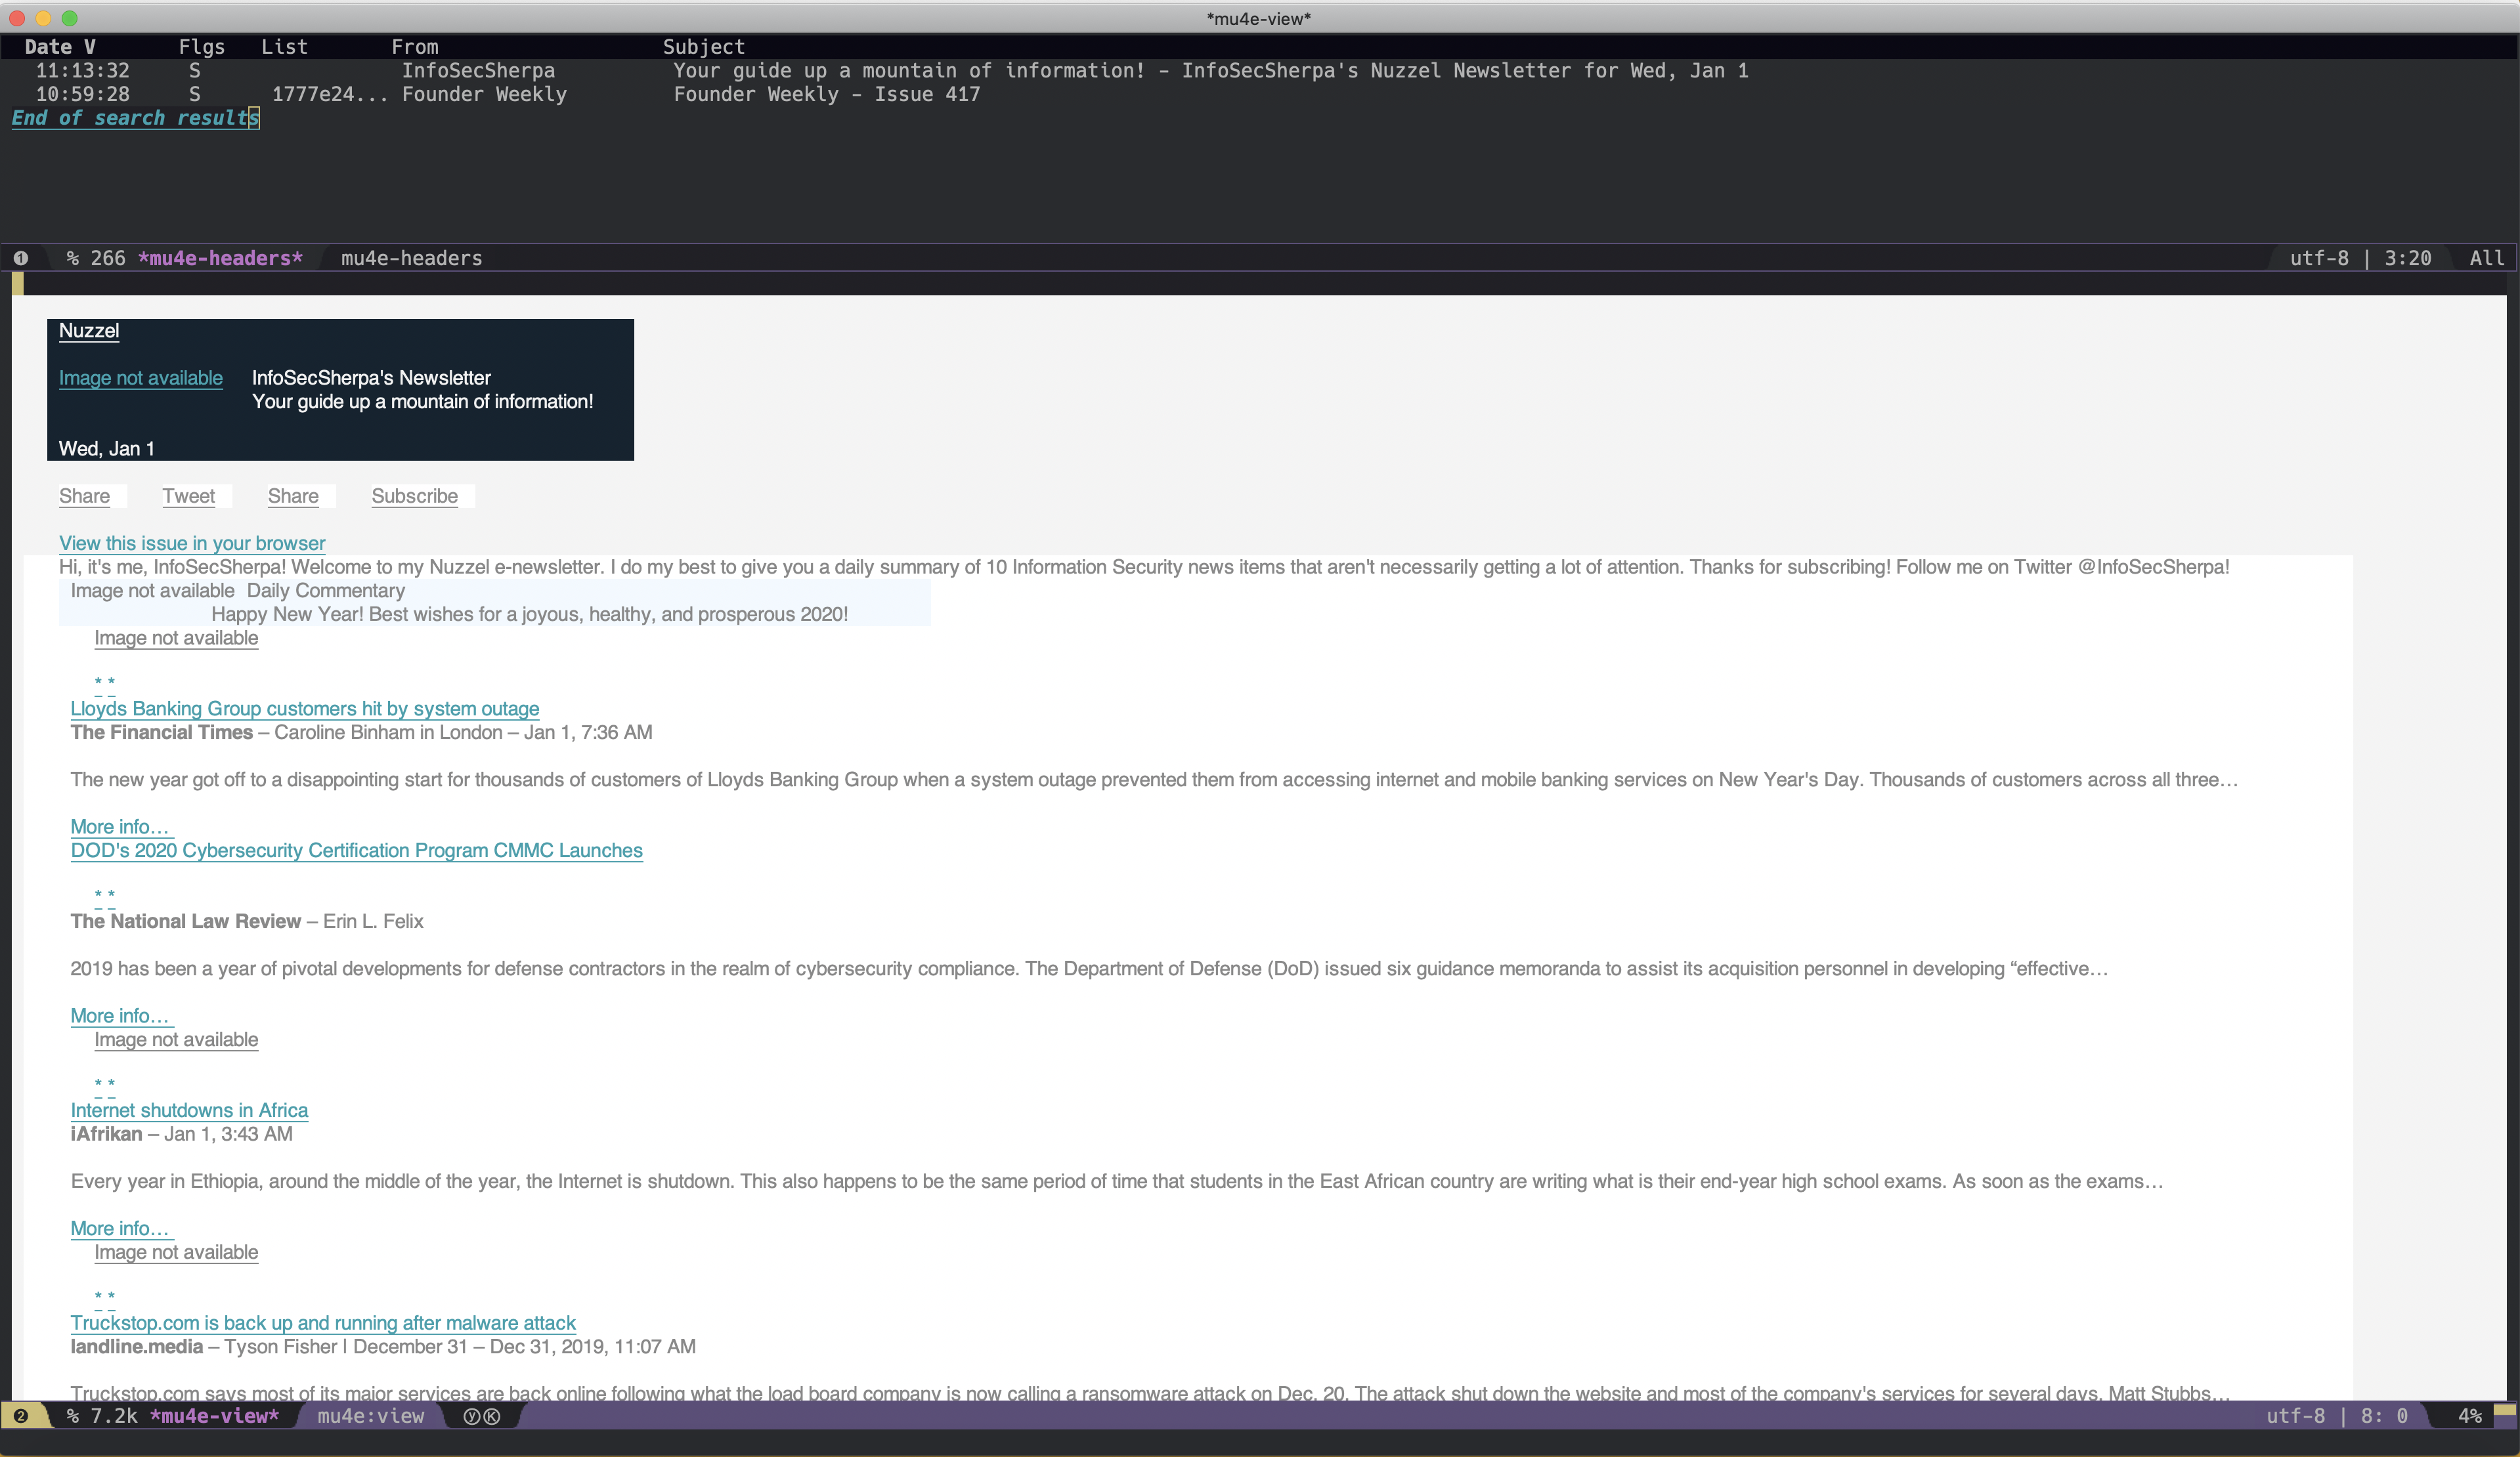Click the From column header
This screenshot has width=2520, height=1457.
pyautogui.click(x=415, y=47)
